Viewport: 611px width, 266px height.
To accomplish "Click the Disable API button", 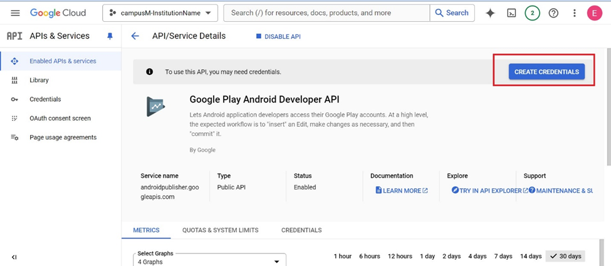I will pyautogui.click(x=278, y=36).
